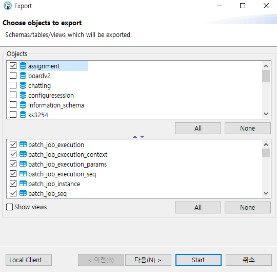The height and width of the screenshot is (272, 277).
Task: Select the batch_job_execution_context table name
Action: point(68,155)
